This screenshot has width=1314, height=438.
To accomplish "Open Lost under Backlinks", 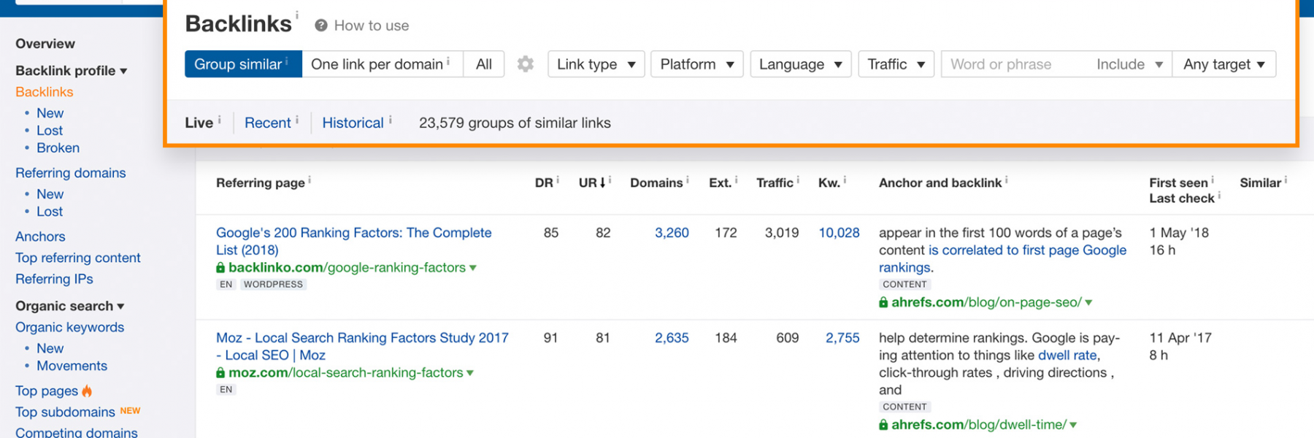I will [50, 131].
